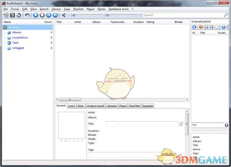Image resolution: width=231 pixels, height=167 pixels.
Task: Open the Edit menu
Action: point(25,9)
